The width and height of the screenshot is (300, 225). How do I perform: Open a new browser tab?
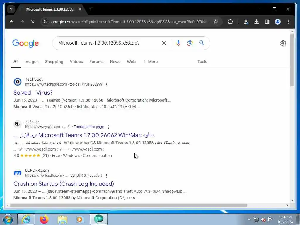tap(91, 9)
